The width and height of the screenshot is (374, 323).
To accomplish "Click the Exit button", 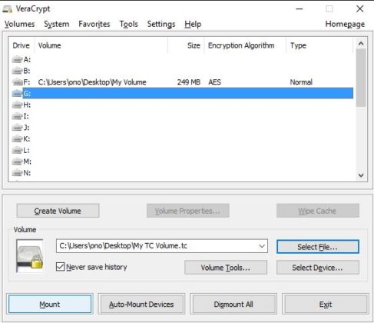I will pos(326,305).
